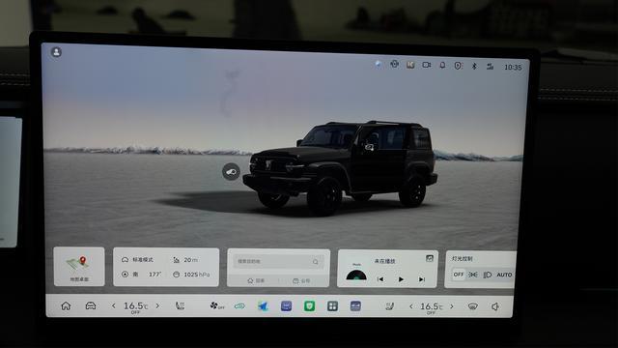
Task: Increase left temperature with right chevron
Action: tap(157, 305)
